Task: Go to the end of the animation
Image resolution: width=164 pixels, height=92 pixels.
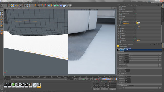Action: [x=91, y=79]
